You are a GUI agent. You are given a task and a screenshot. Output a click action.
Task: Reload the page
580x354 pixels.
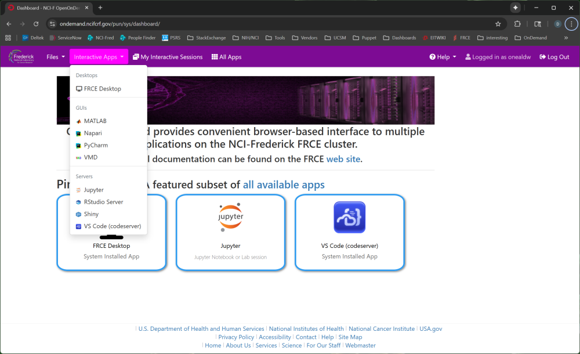point(36,24)
